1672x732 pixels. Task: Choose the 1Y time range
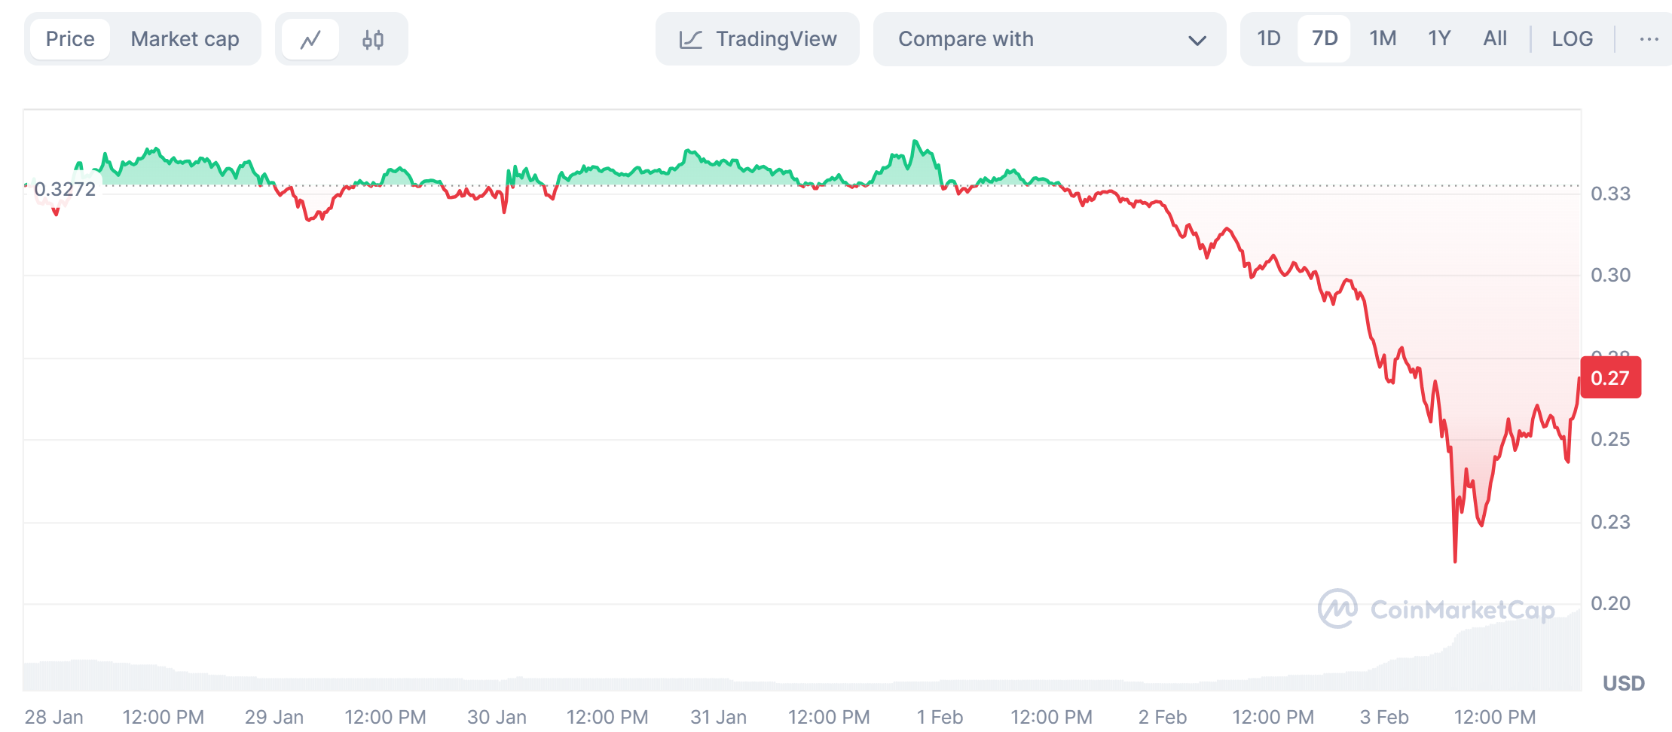pos(1439,39)
